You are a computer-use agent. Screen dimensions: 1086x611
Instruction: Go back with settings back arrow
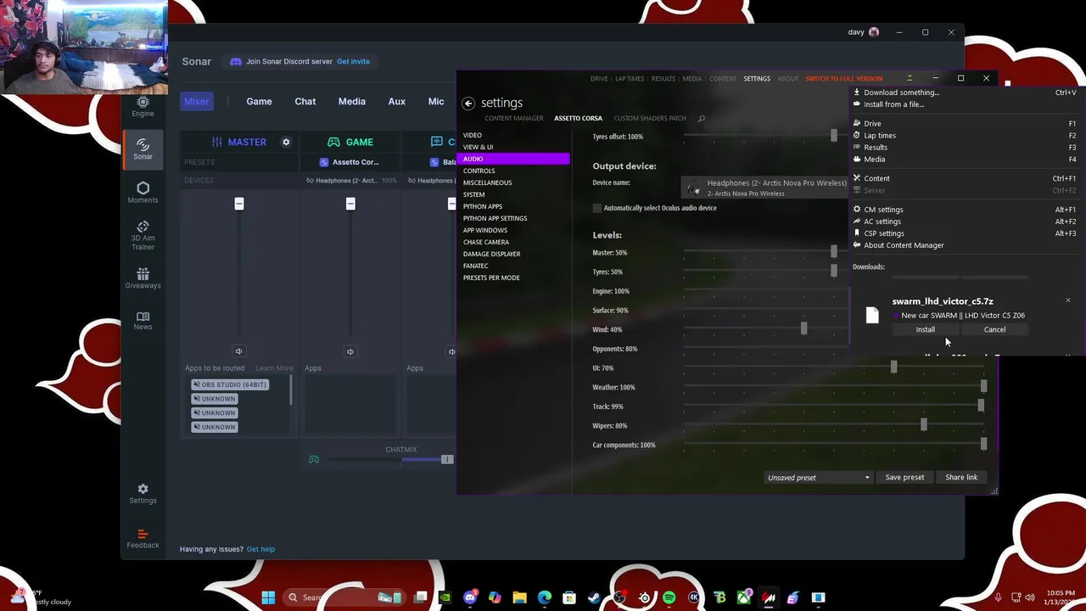pos(468,103)
